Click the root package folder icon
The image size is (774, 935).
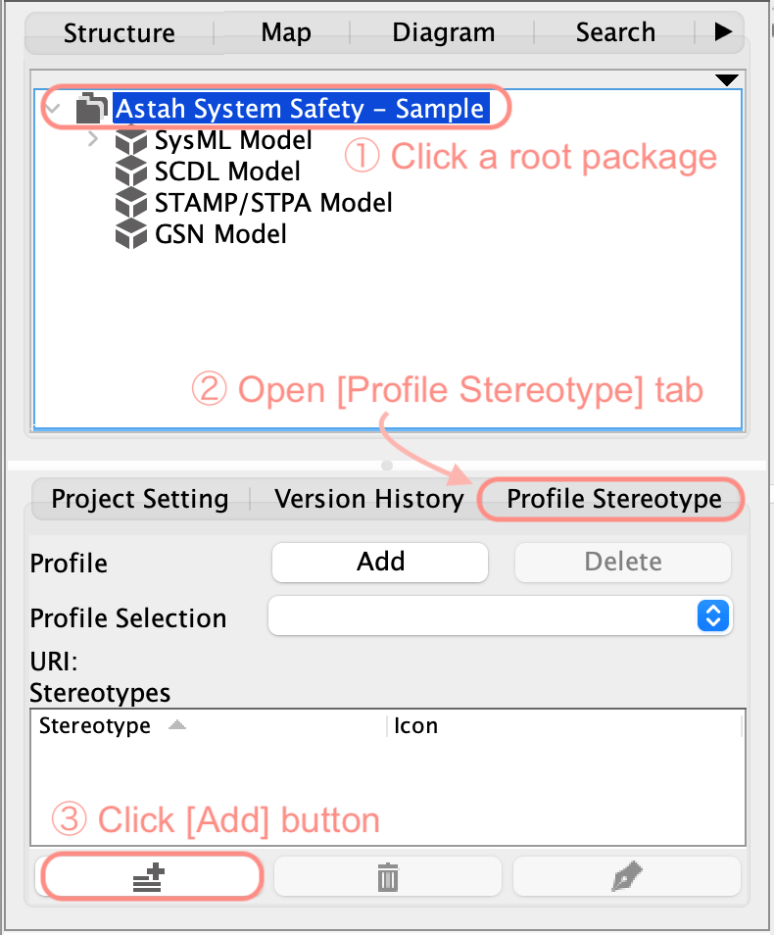click(x=92, y=108)
